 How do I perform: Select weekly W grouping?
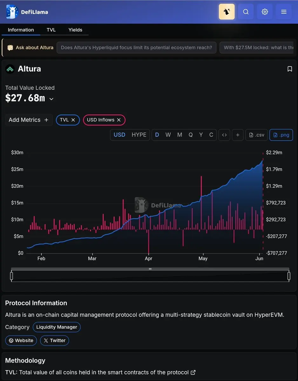pyautogui.click(x=168, y=135)
